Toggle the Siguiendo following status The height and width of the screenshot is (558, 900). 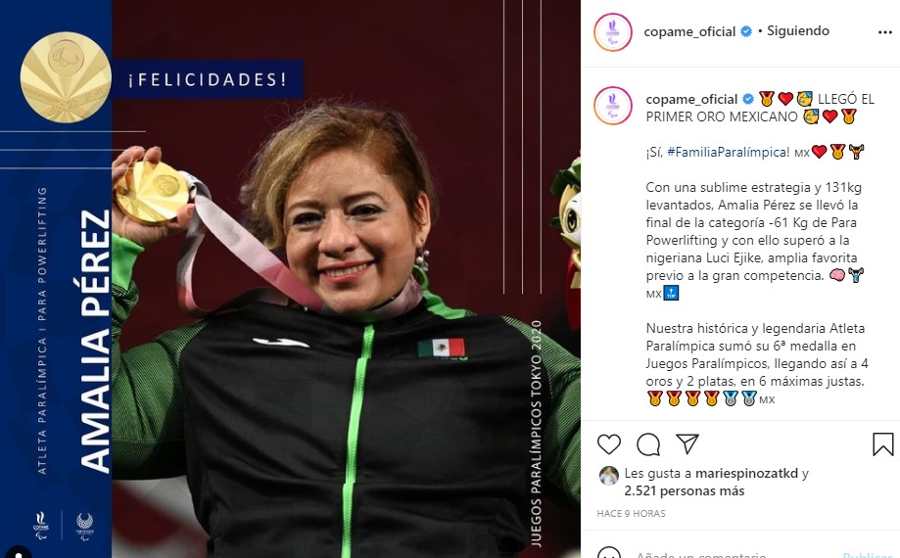coord(798,31)
